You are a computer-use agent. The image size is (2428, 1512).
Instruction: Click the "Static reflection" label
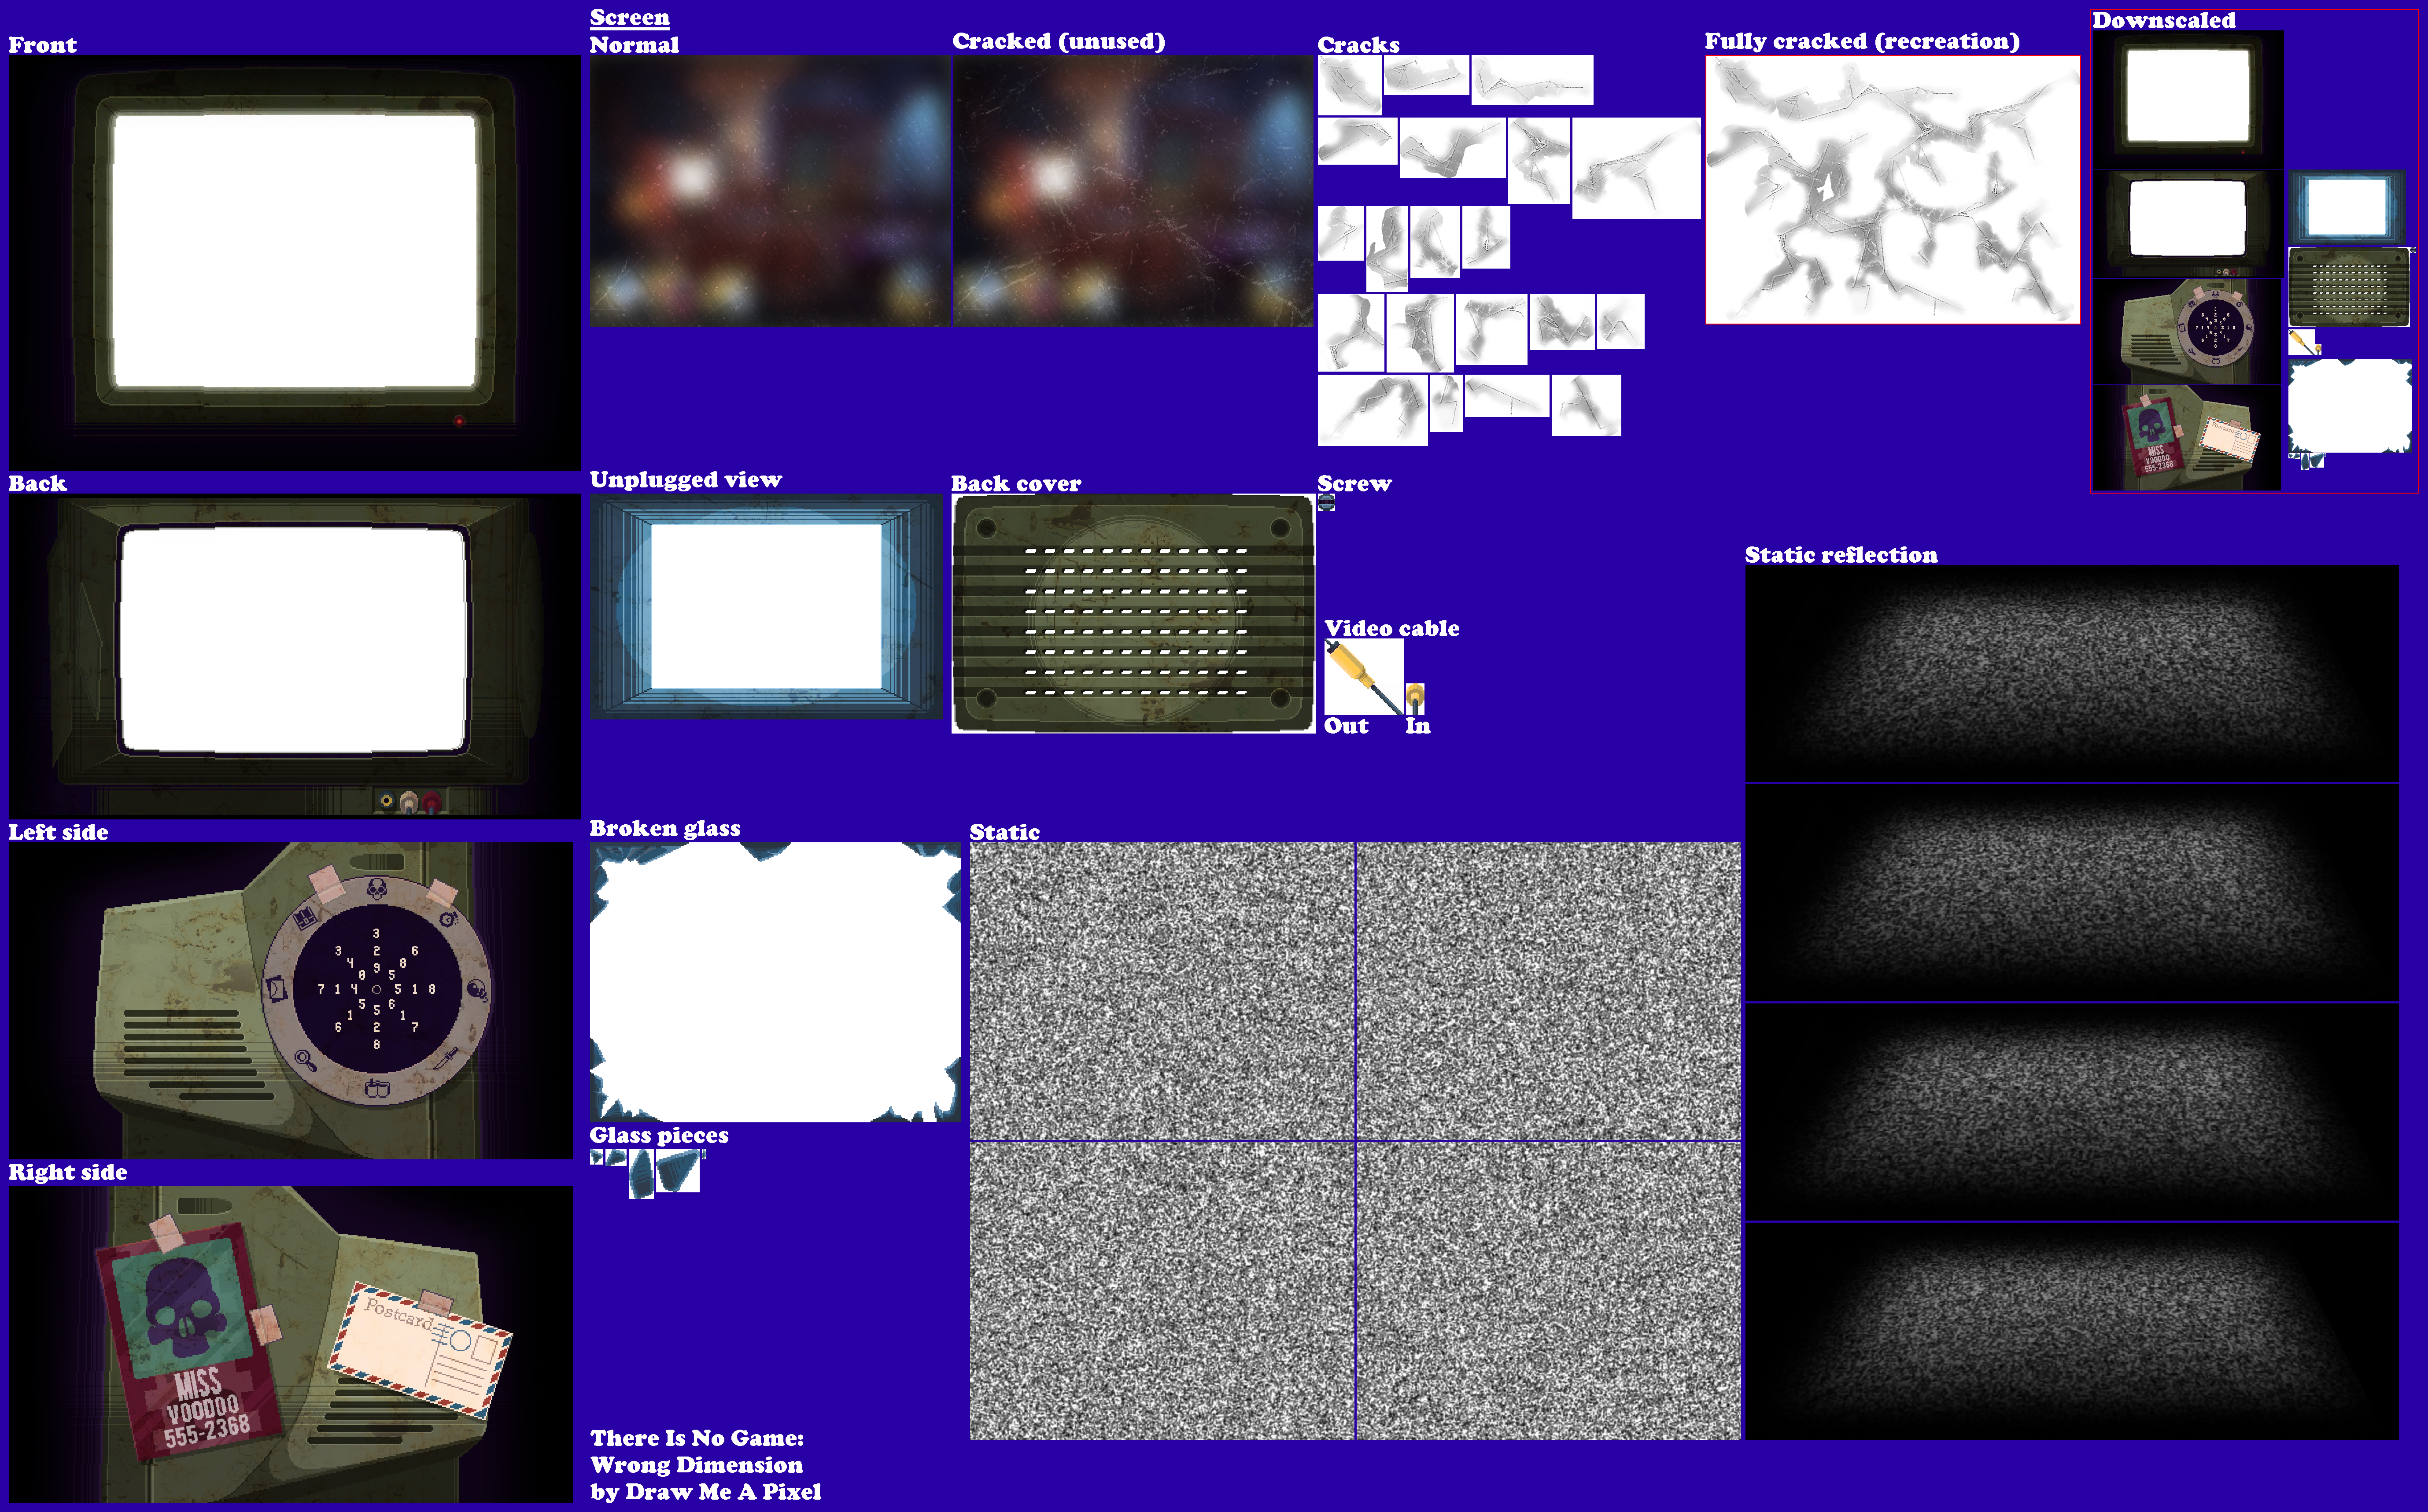pos(1841,554)
